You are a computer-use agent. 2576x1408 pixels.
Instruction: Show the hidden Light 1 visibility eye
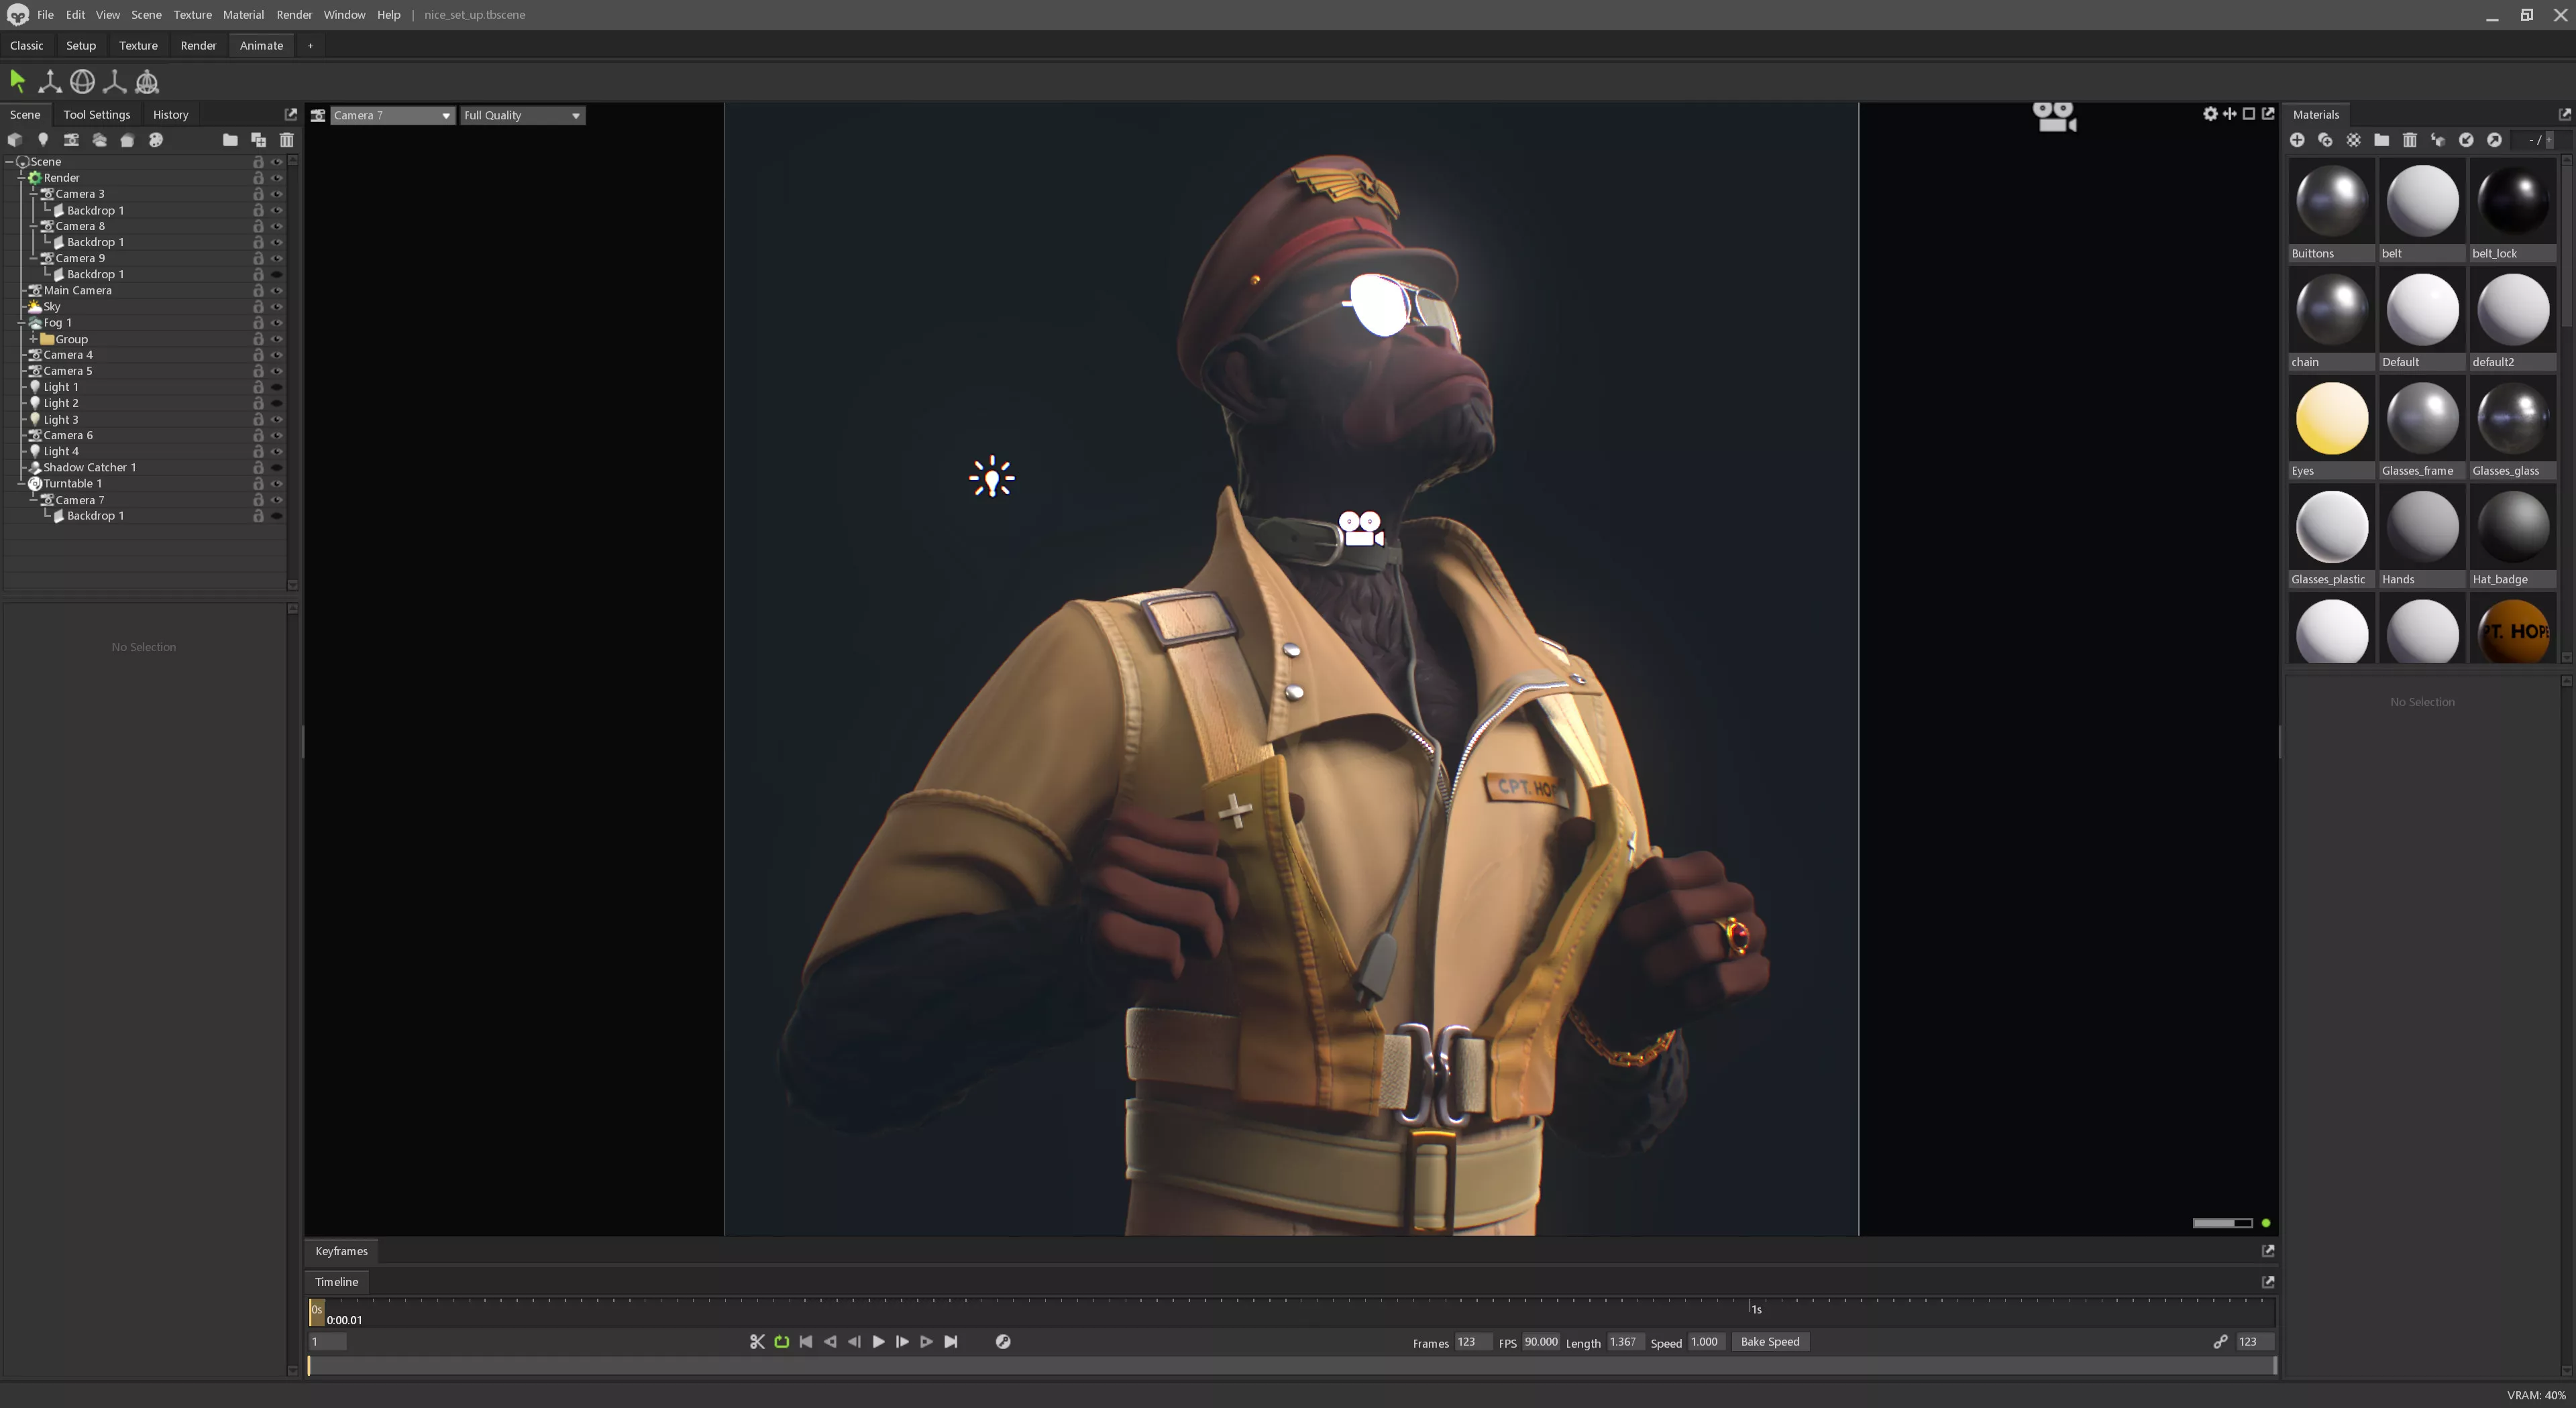point(277,388)
